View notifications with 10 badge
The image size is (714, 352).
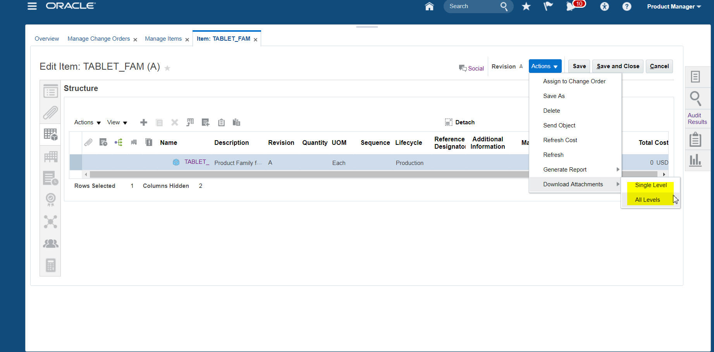pyautogui.click(x=575, y=5)
